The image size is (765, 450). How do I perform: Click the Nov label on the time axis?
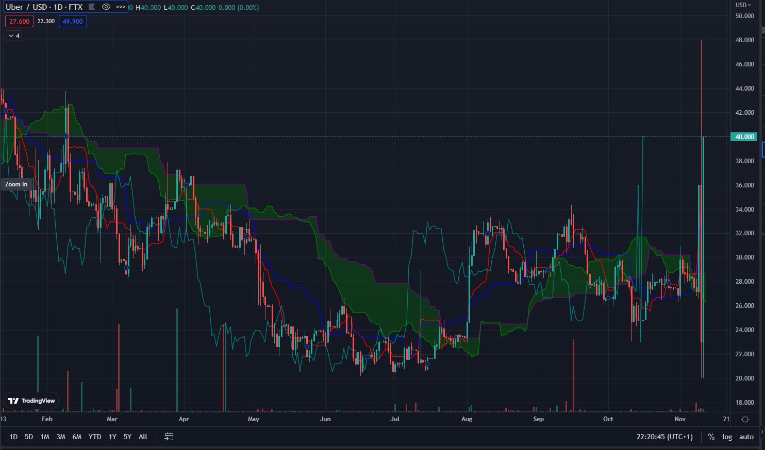pyautogui.click(x=680, y=419)
